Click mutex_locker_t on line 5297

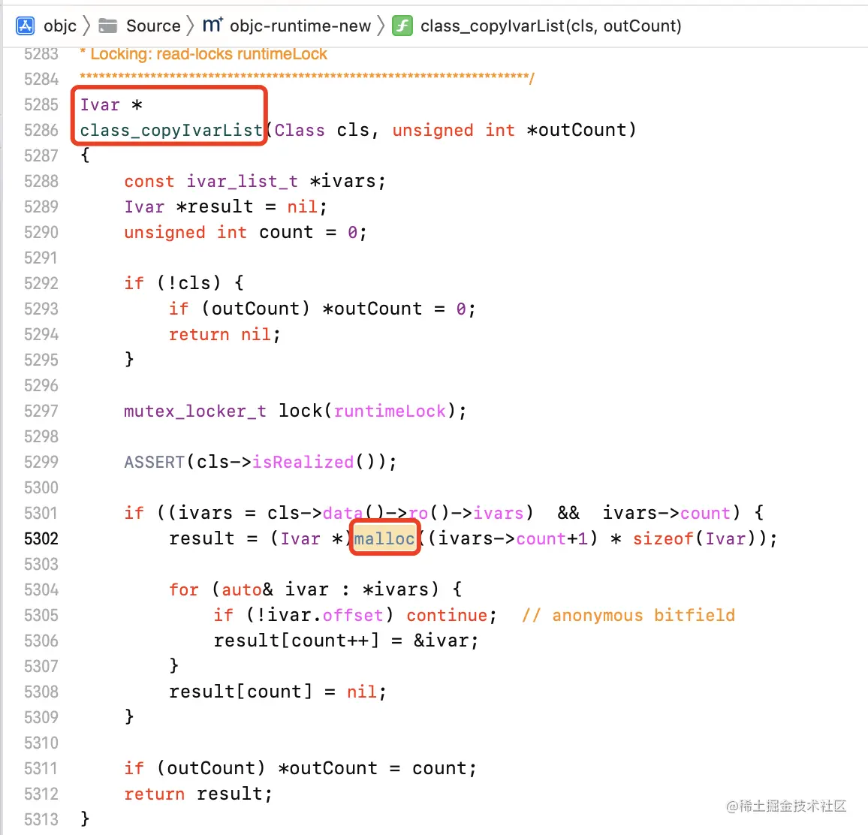tap(195, 411)
